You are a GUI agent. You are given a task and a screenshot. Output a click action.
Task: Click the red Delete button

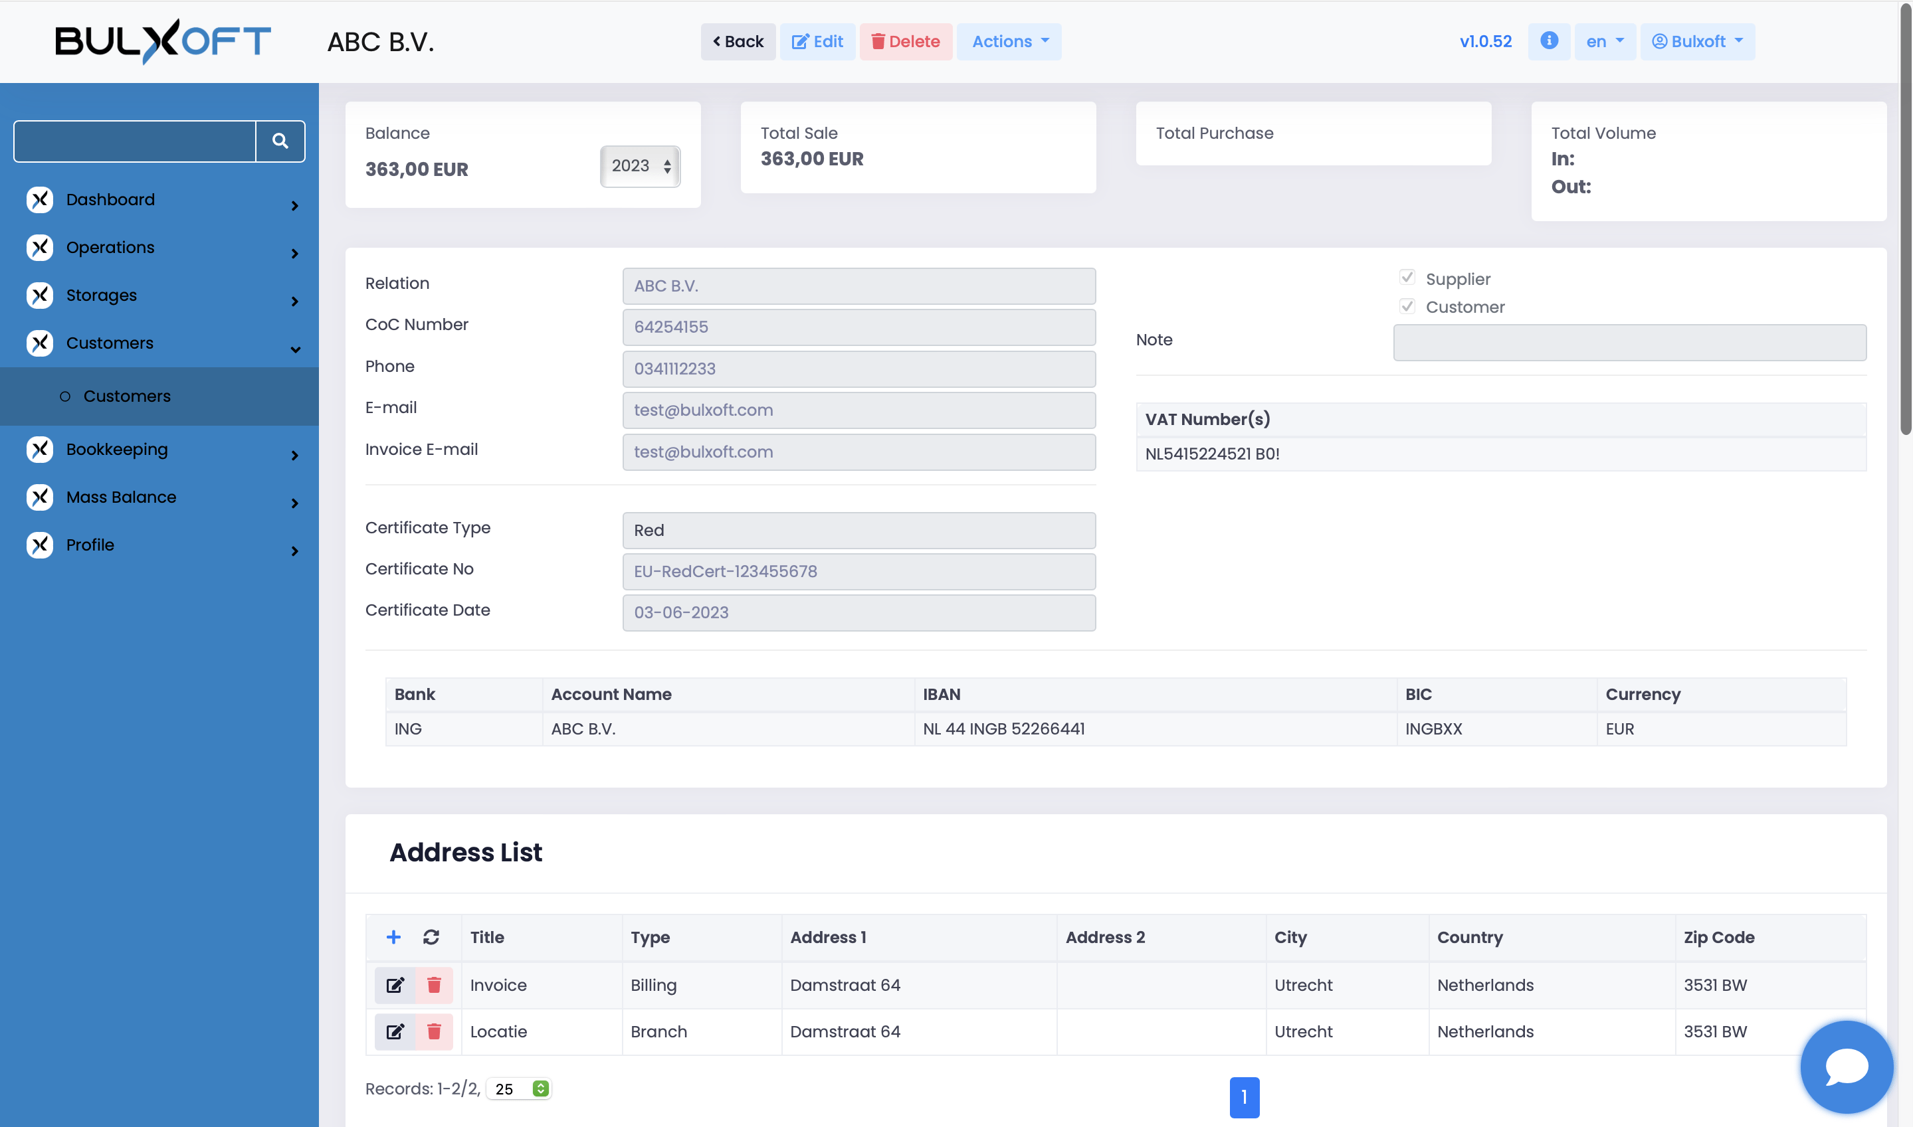[x=905, y=41]
